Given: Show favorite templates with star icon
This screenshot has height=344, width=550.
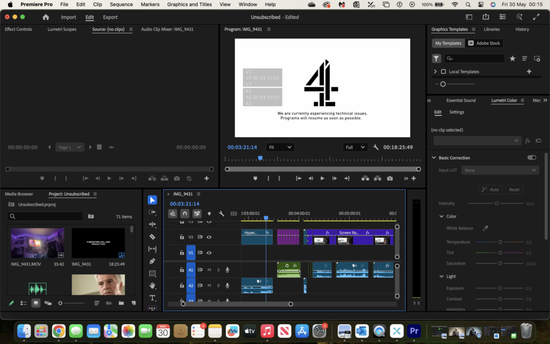Looking at the screenshot, I should [512, 59].
